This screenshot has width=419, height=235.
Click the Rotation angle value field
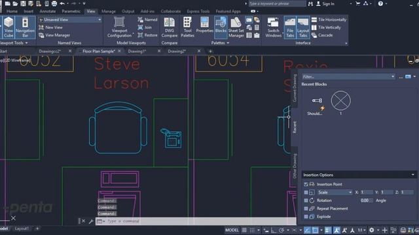366,200
